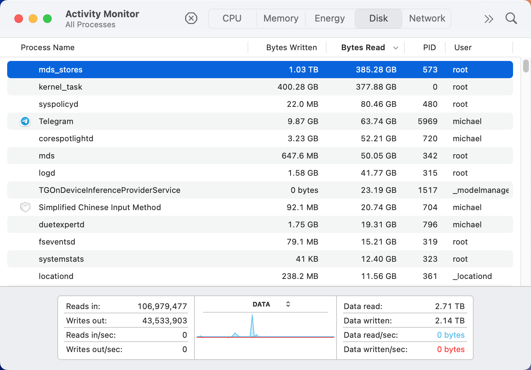Click the vertical scrollbar thumb
This screenshot has height=370, width=531.
tap(526, 66)
